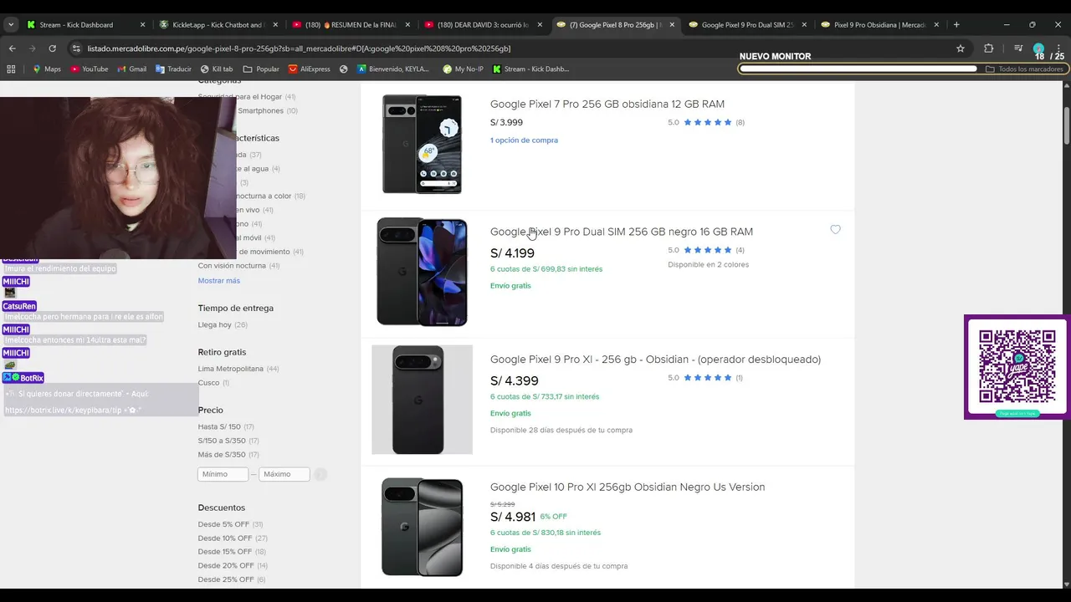Open the AliExpress bookmark

(309, 69)
